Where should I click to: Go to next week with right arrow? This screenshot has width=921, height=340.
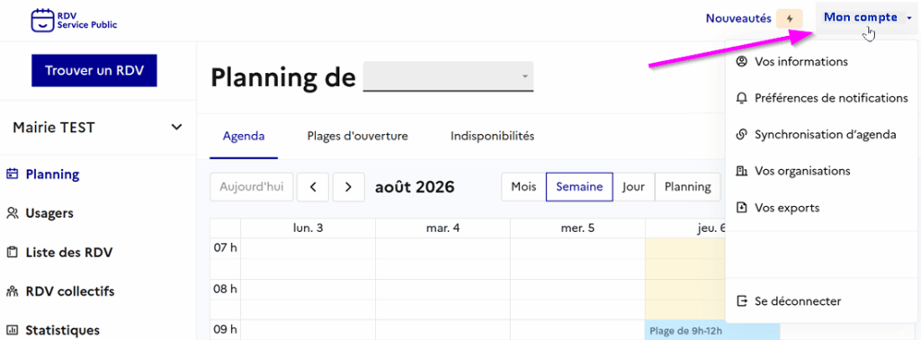[x=348, y=187]
